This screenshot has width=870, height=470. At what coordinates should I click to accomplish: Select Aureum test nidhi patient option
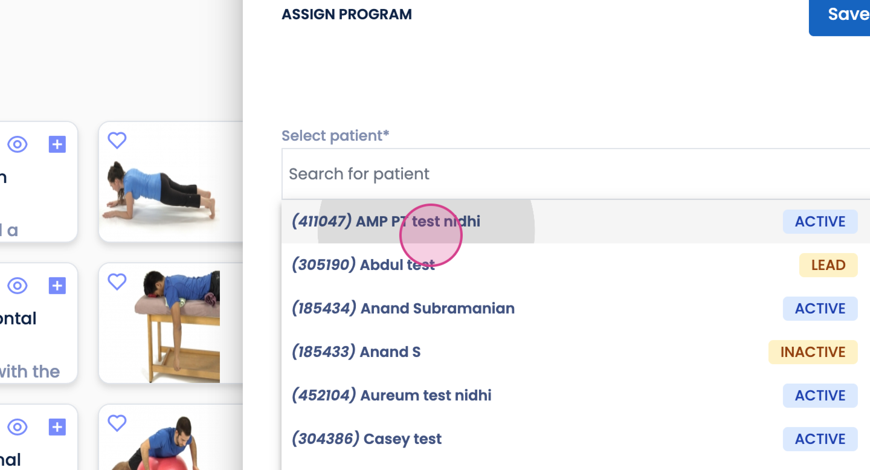pyautogui.click(x=391, y=396)
